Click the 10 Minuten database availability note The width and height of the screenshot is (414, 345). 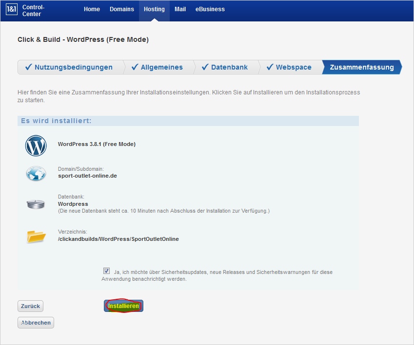coord(164,211)
